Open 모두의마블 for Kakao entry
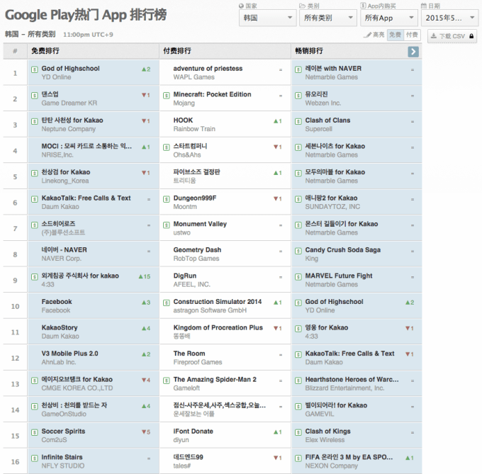Viewport: 482px width, 474px height. (335, 172)
